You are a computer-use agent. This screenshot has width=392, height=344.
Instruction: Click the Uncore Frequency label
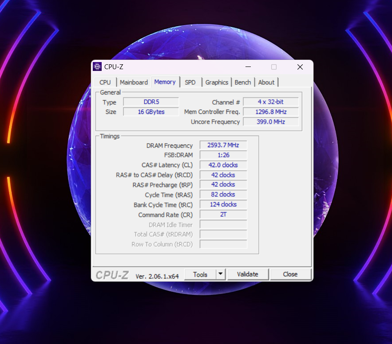pyautogui.click(x=215, y=122)
